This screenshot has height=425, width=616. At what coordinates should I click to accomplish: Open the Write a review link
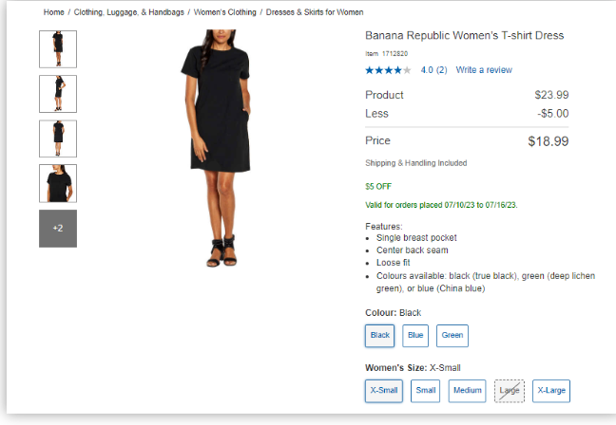pos(484,70)
